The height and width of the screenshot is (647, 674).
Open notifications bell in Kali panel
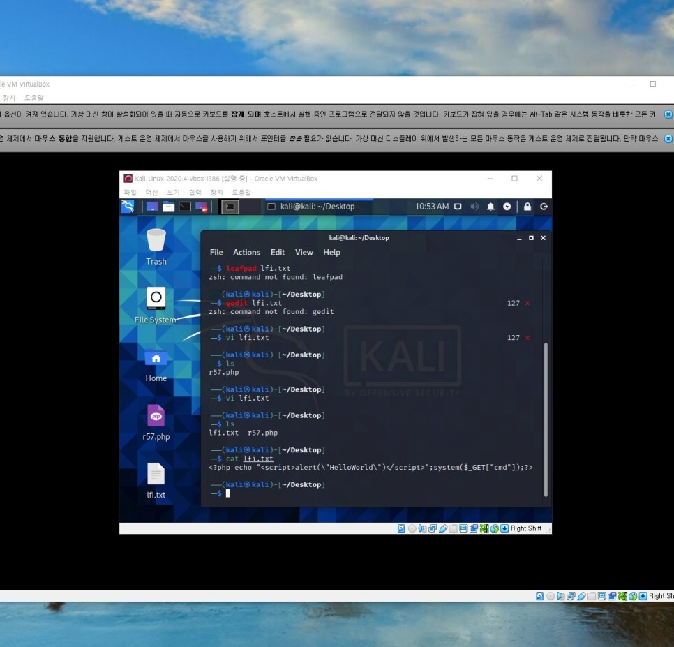(x=490, y=207)
